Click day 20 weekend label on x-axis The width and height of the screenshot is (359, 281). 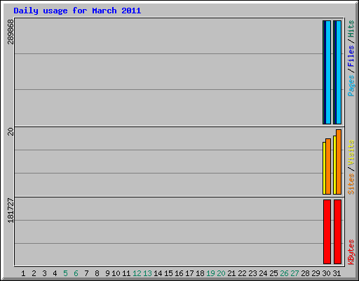(x=221, y=273)
